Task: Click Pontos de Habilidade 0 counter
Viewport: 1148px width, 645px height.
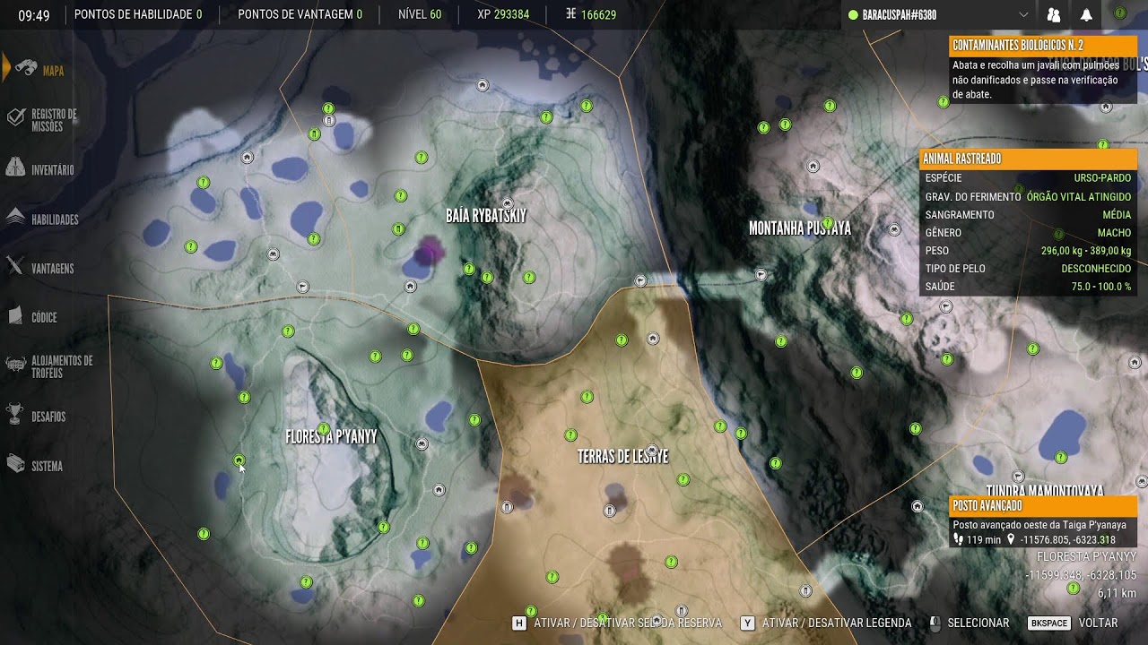Action: (x=138, y=14)
